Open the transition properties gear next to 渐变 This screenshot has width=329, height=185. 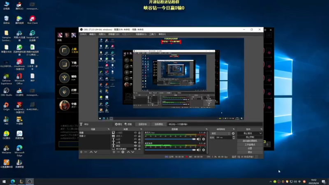[233, 133]
